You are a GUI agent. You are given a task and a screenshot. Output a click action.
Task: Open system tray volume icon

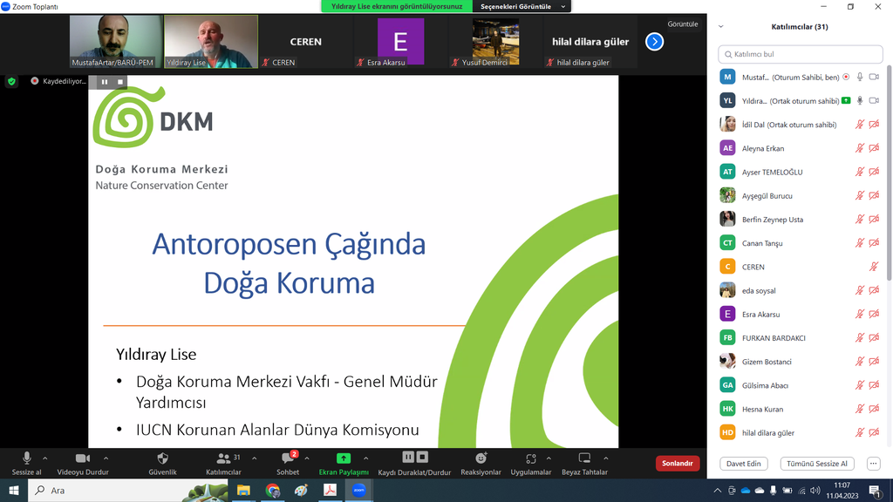point(815,490)
